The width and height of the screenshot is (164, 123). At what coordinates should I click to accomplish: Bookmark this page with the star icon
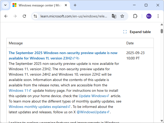[122, 16]
